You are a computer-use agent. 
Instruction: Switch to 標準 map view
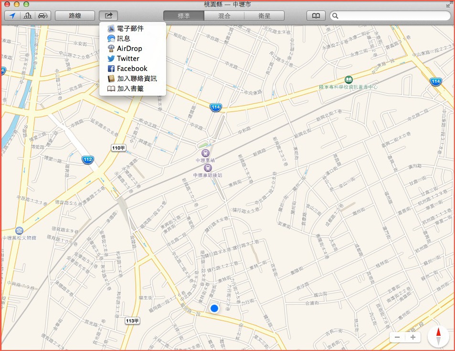click(184, 16)
